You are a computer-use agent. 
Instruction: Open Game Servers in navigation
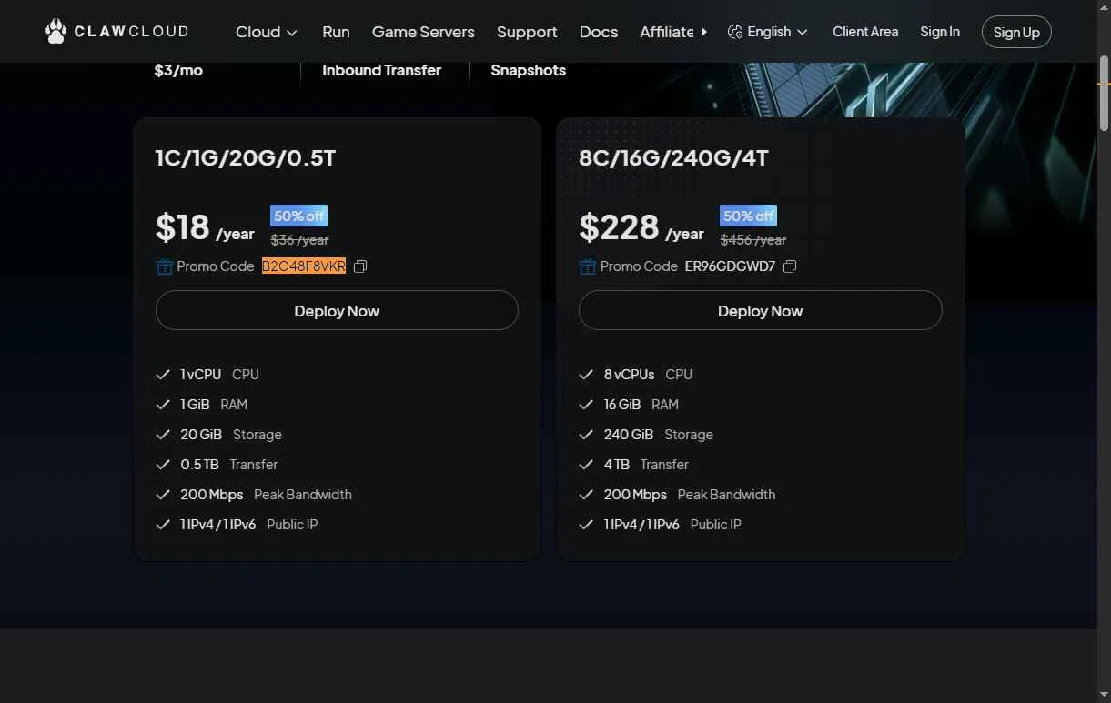pyautogui.click(x=423, y=32)
